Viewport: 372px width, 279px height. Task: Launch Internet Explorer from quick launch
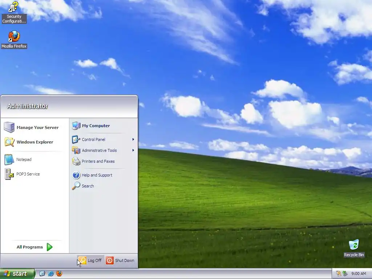(x=50, y=274)
